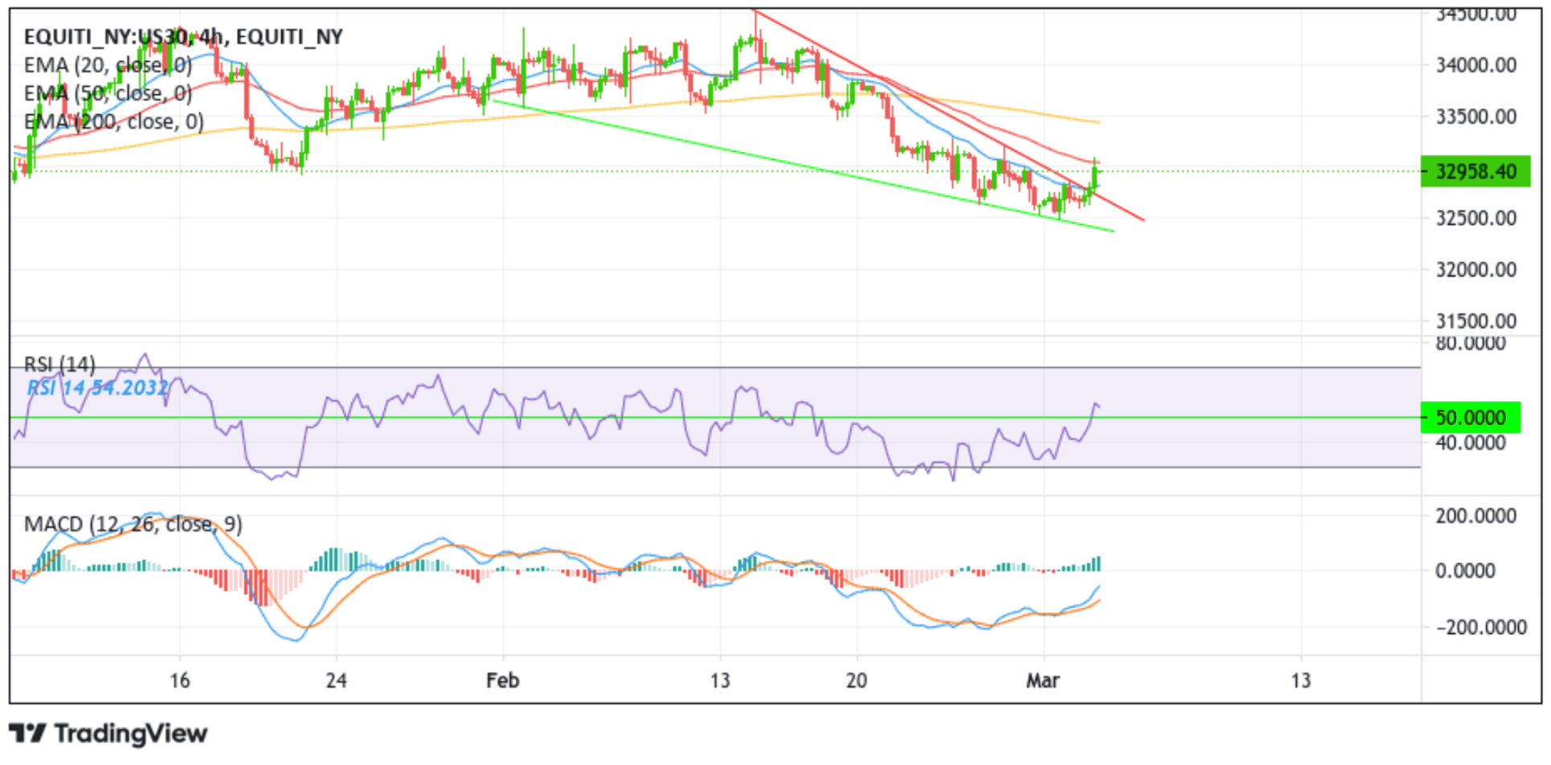Click the 16 date label on time axis
The image size is (1551, 765).
click(x=179, y=681)
